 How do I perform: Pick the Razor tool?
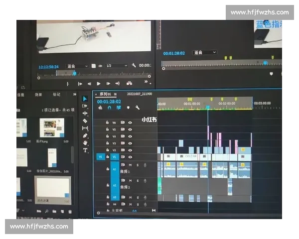[85, 120]
